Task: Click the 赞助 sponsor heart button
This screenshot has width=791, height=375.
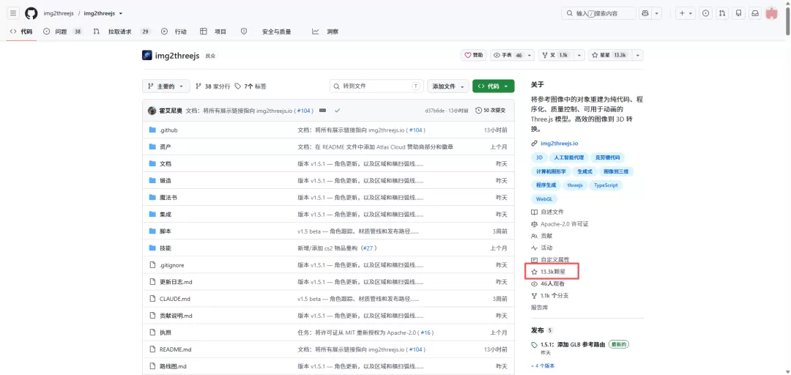Action: click(473, 55)
